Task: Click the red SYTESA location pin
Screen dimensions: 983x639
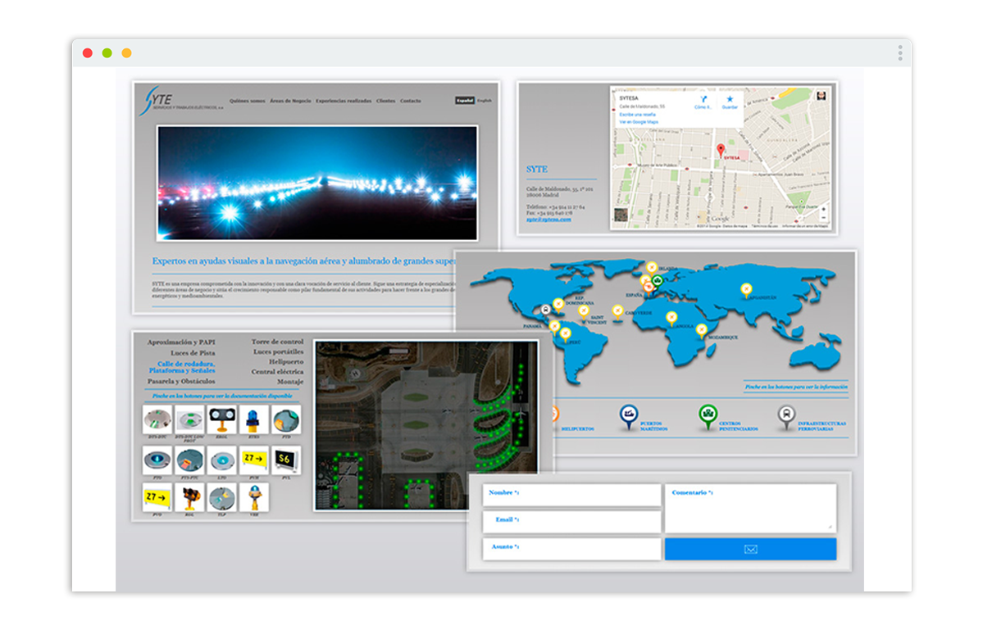Action: pyautogui.click(x=721, y=150)
